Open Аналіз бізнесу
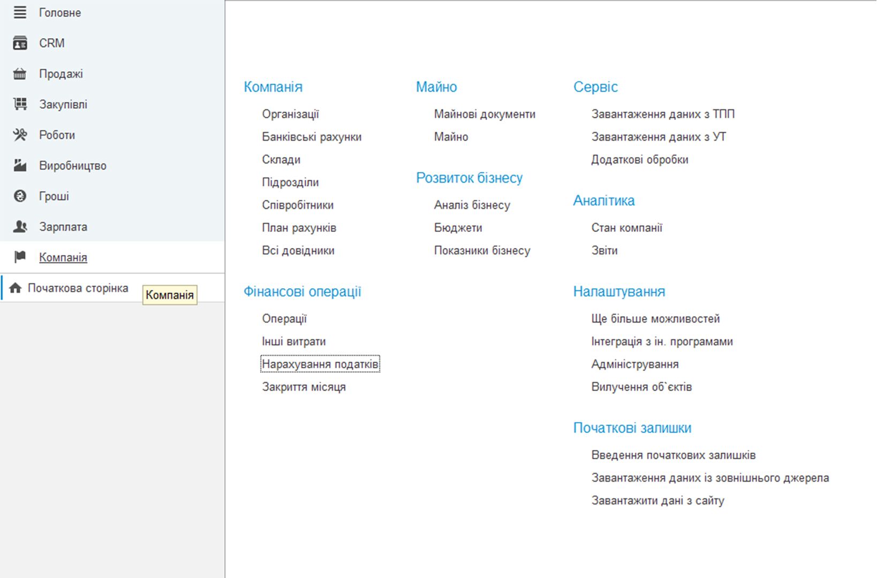Screen dimensions: 877x578 [x=472, y=205]
